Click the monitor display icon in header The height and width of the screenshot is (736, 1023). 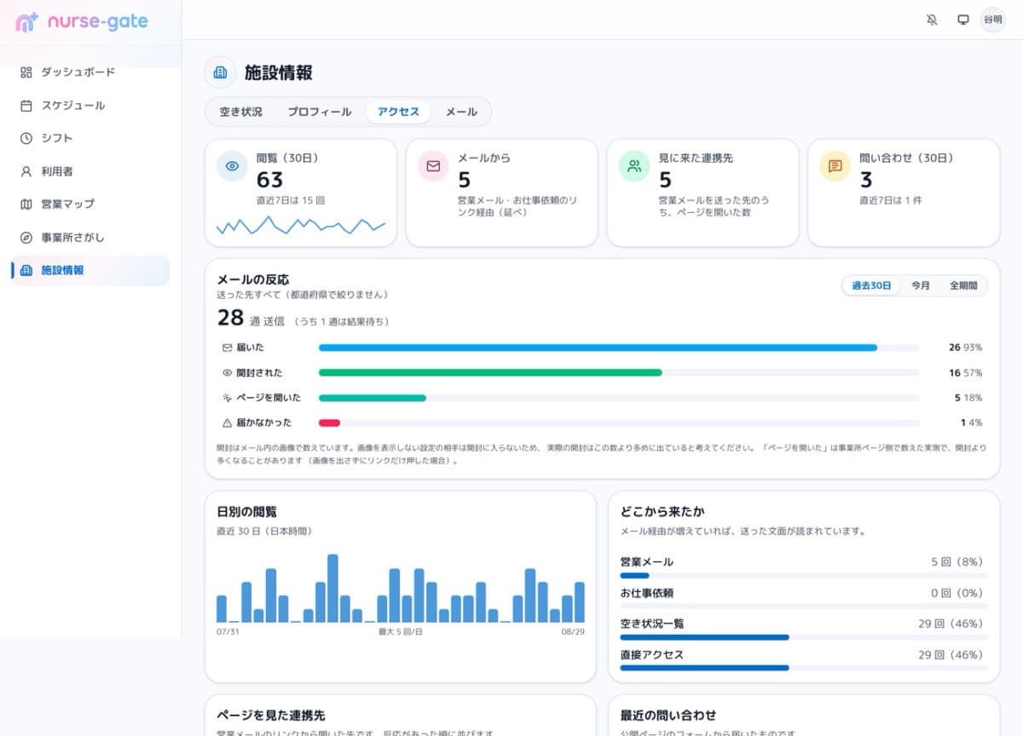click(x=963, y=20)
